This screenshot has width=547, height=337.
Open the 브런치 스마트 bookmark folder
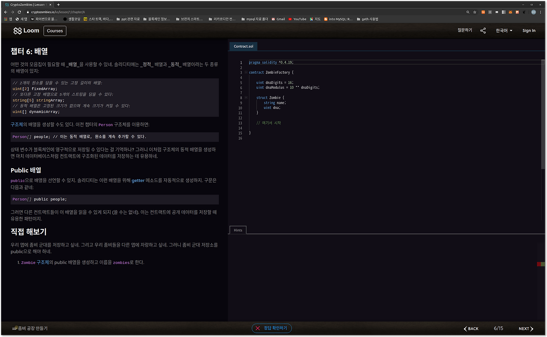[189, 19]
